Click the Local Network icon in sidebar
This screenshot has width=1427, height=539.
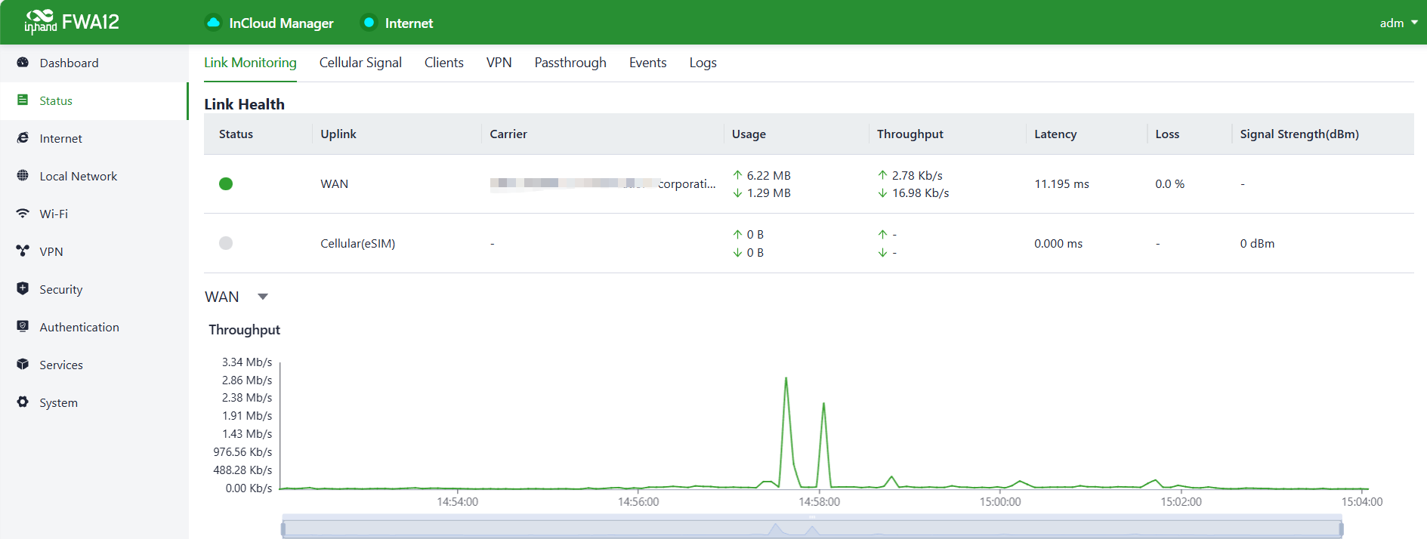tap(23, 176)
